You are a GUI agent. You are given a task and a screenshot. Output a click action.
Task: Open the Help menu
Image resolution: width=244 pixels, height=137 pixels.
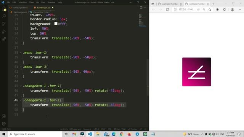[x=60, y=2]
